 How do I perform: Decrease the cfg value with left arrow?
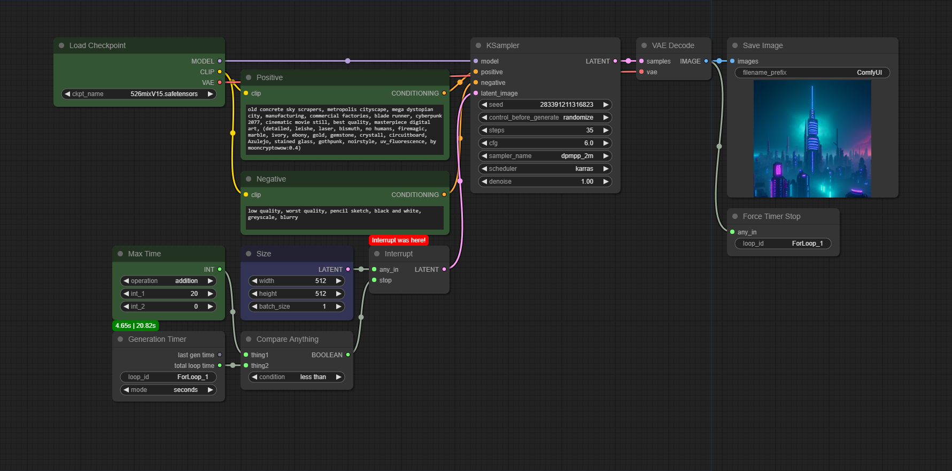coord(484,143)
